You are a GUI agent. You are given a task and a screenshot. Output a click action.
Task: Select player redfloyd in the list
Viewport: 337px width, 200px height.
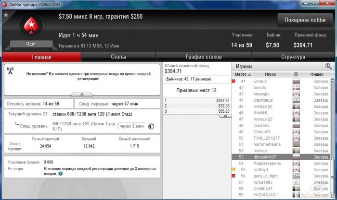(281, 170)
